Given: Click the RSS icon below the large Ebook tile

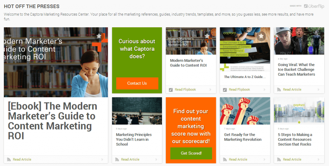Looking at the screenshot, I should tap(9, 159).
